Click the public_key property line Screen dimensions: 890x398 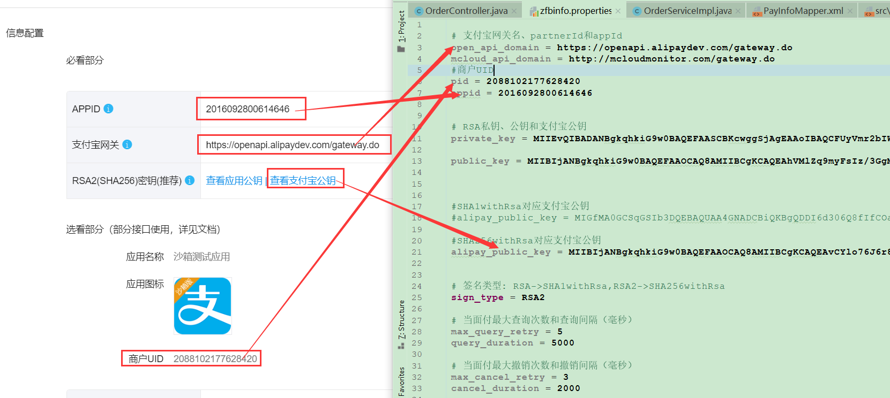point(670,161)
